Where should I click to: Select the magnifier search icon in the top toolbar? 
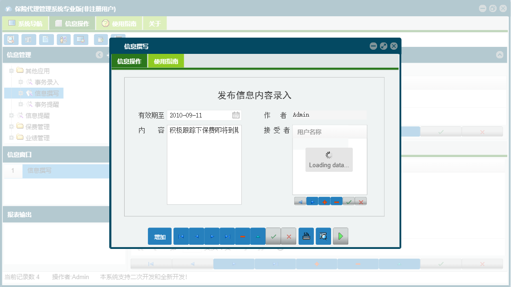pyautogui.click(x=11, y=39)
